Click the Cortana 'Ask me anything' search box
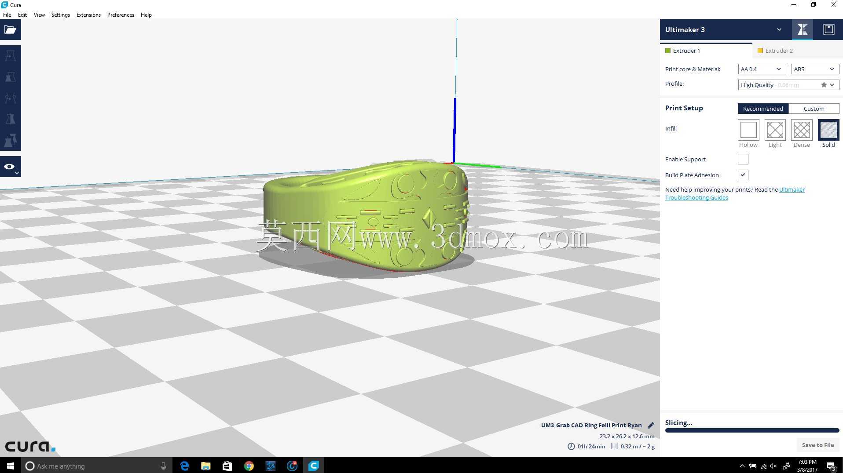Image resolution: width=843 pixels, height=473 pixels. [x=97, y=466]
